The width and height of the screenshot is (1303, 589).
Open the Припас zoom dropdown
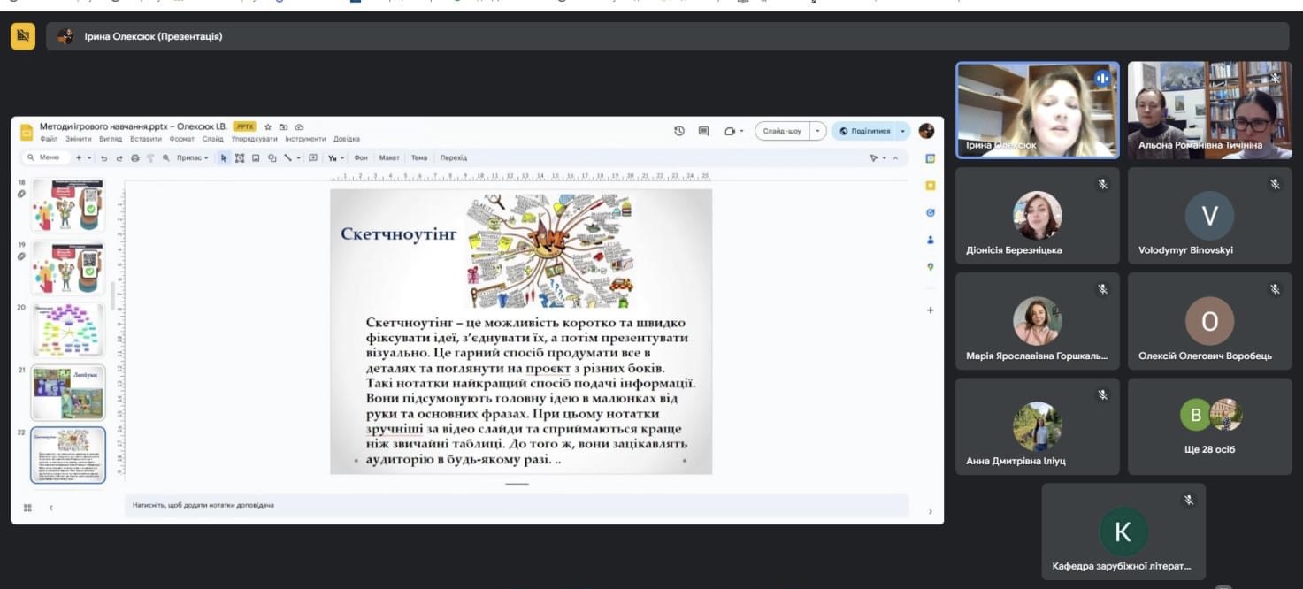(x=192, y=158)
